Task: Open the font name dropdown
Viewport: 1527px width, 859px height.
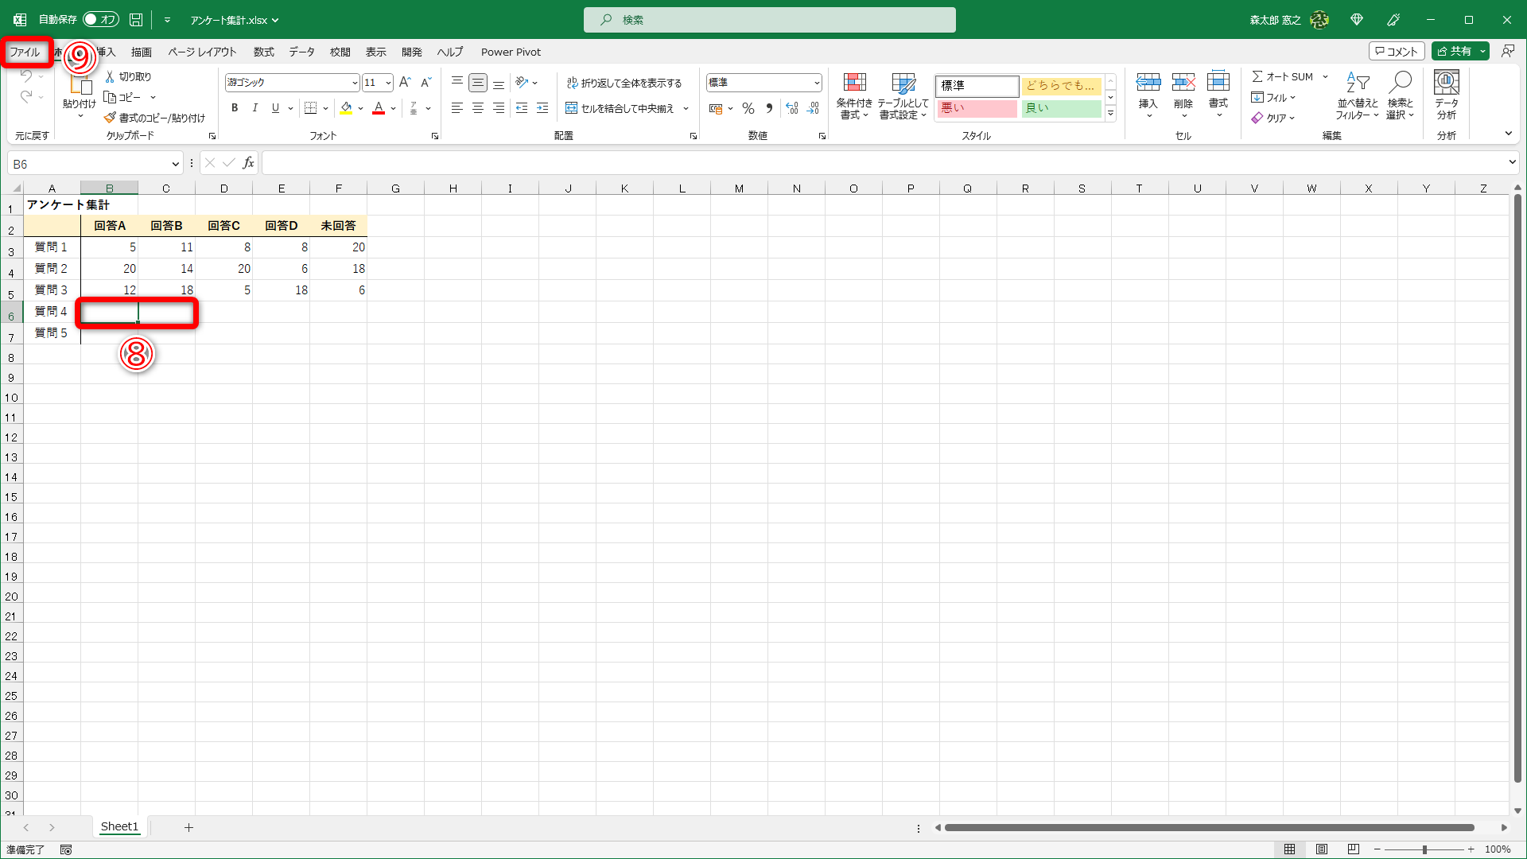Action: 355,82
